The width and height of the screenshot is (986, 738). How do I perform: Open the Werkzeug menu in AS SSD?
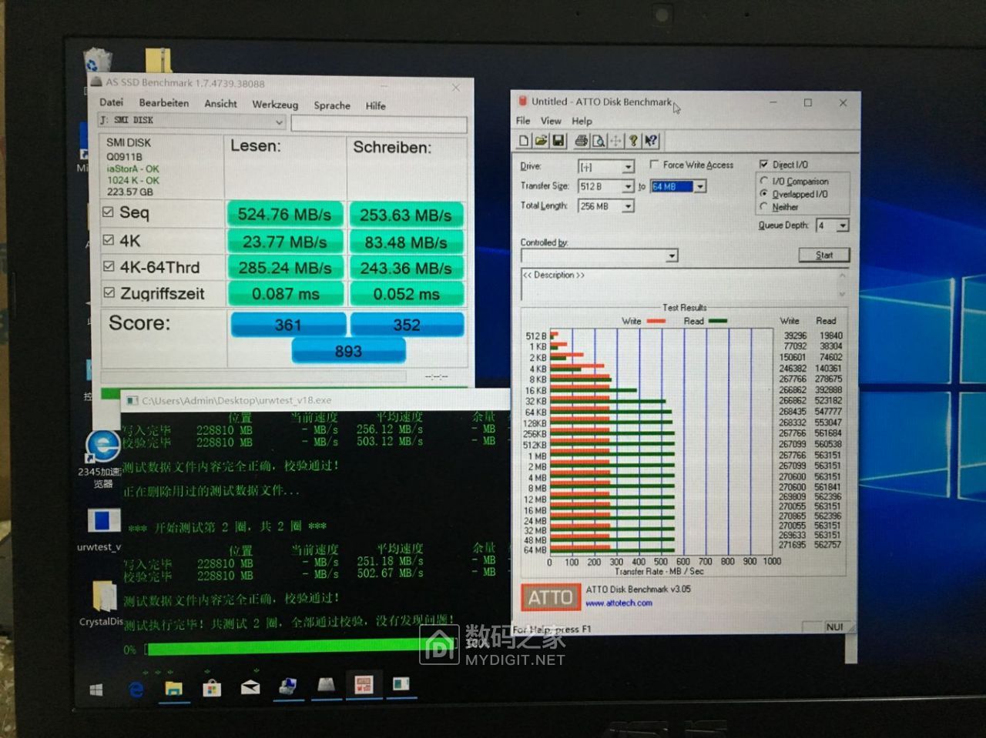[x=275, y=105]
